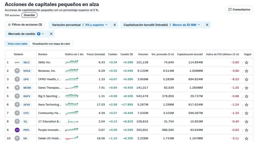Follow Skillz Inc. with the star icon
Viewport: 255px width, 142px height.
247,63
